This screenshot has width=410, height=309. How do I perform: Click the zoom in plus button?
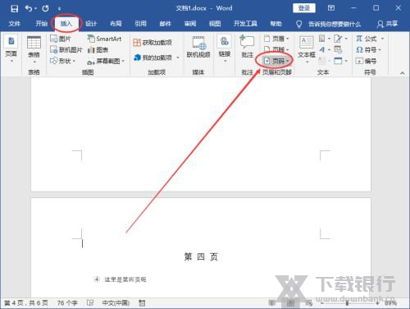(x=377, y=303)
